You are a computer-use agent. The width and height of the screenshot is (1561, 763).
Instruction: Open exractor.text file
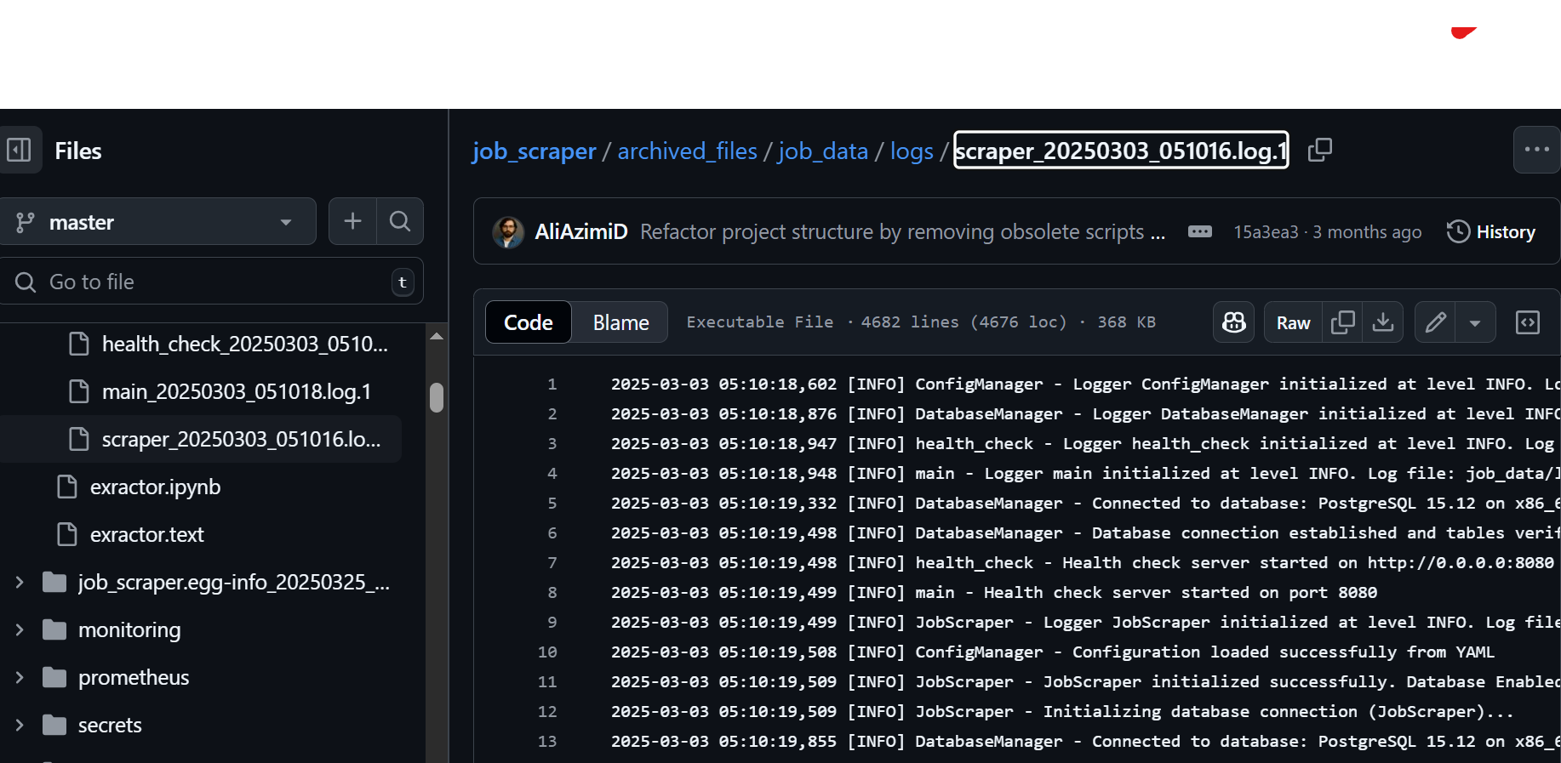tap(146, 534)
